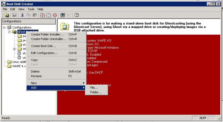
Task: Click the document icon of the 'us' file item
Action: click(19, 57)
